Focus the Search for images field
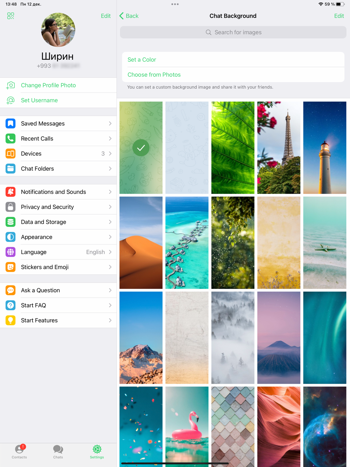The image size is (350, 467). tap(233, 32)
